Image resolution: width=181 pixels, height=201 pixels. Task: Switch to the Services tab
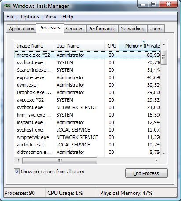coord(74,29)
